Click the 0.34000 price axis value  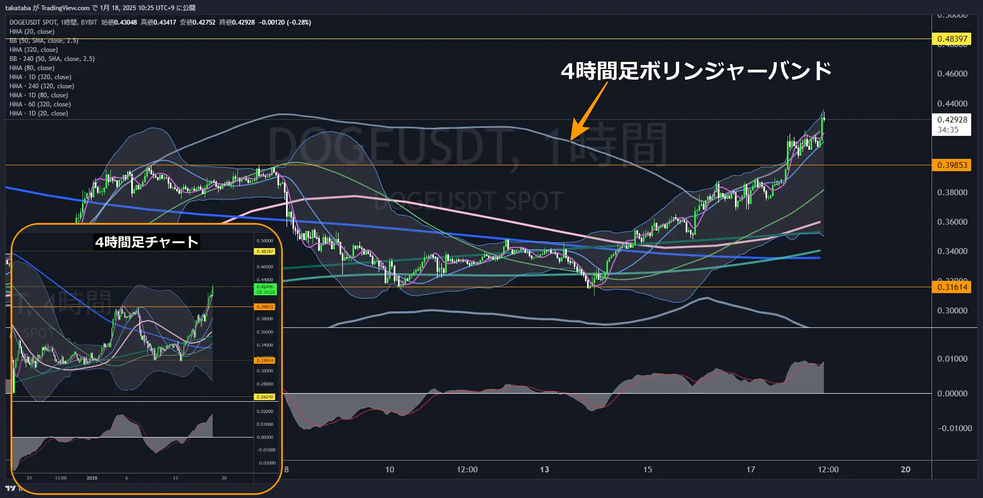952,251
